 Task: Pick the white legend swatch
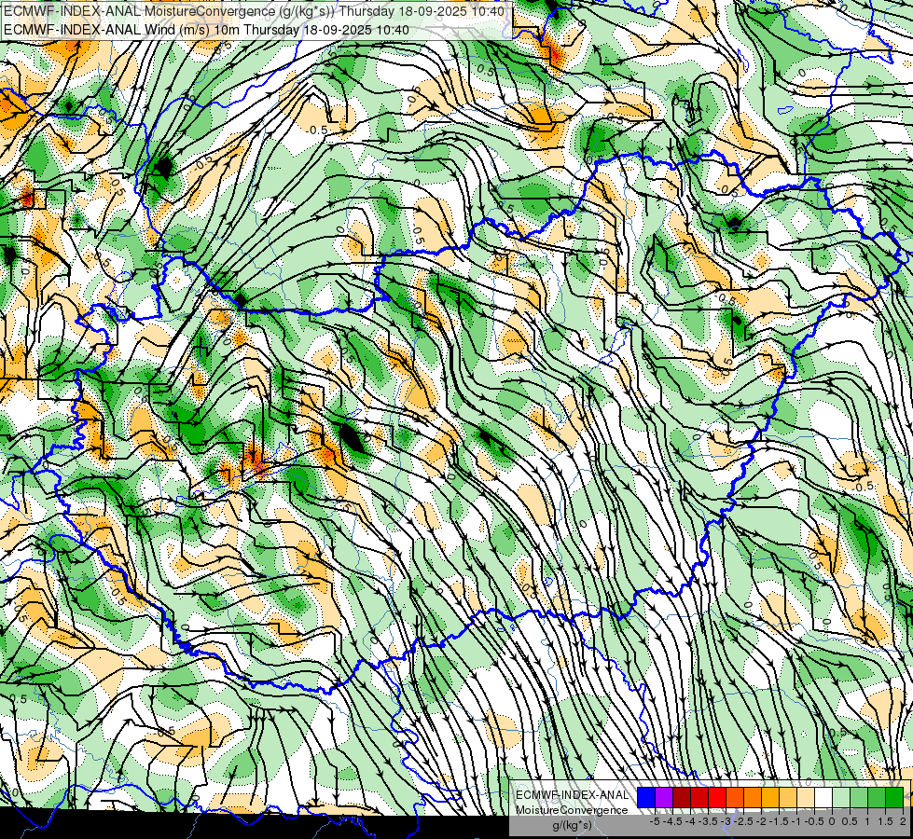click(823, 798)
